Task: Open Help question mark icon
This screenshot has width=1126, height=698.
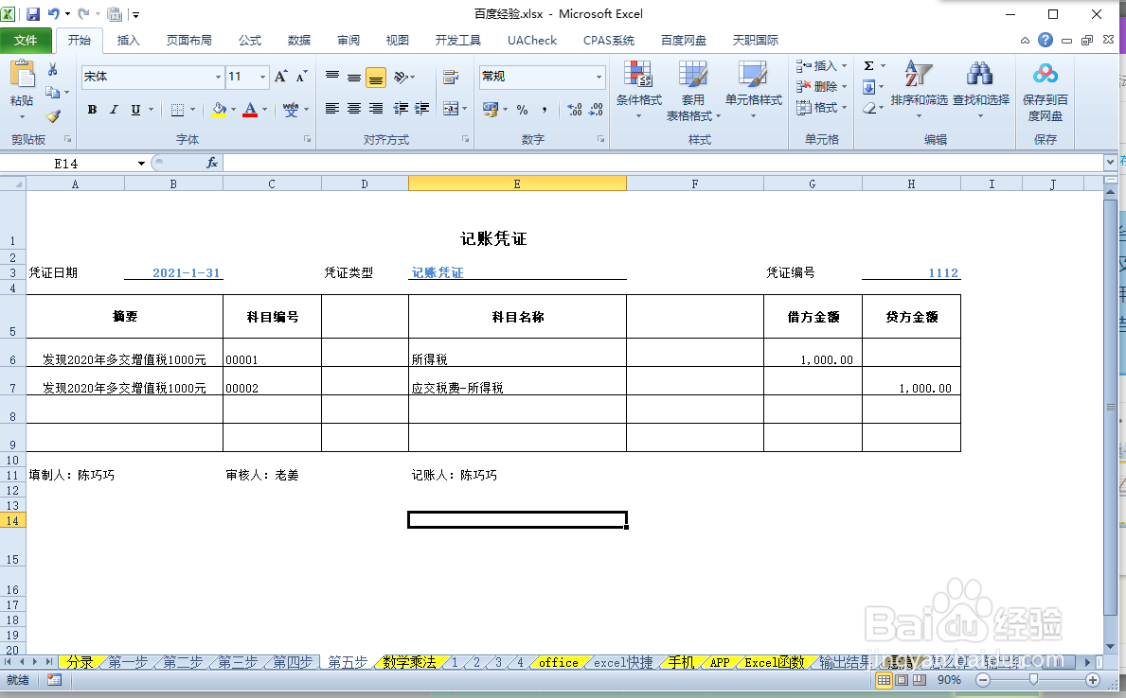Action: (1046, 40)
